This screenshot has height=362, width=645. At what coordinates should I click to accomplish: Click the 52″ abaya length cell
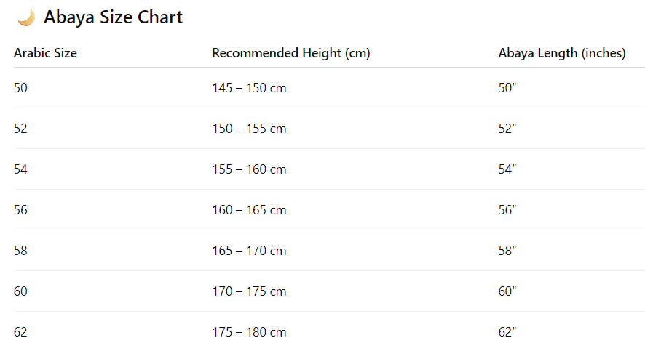507,129
